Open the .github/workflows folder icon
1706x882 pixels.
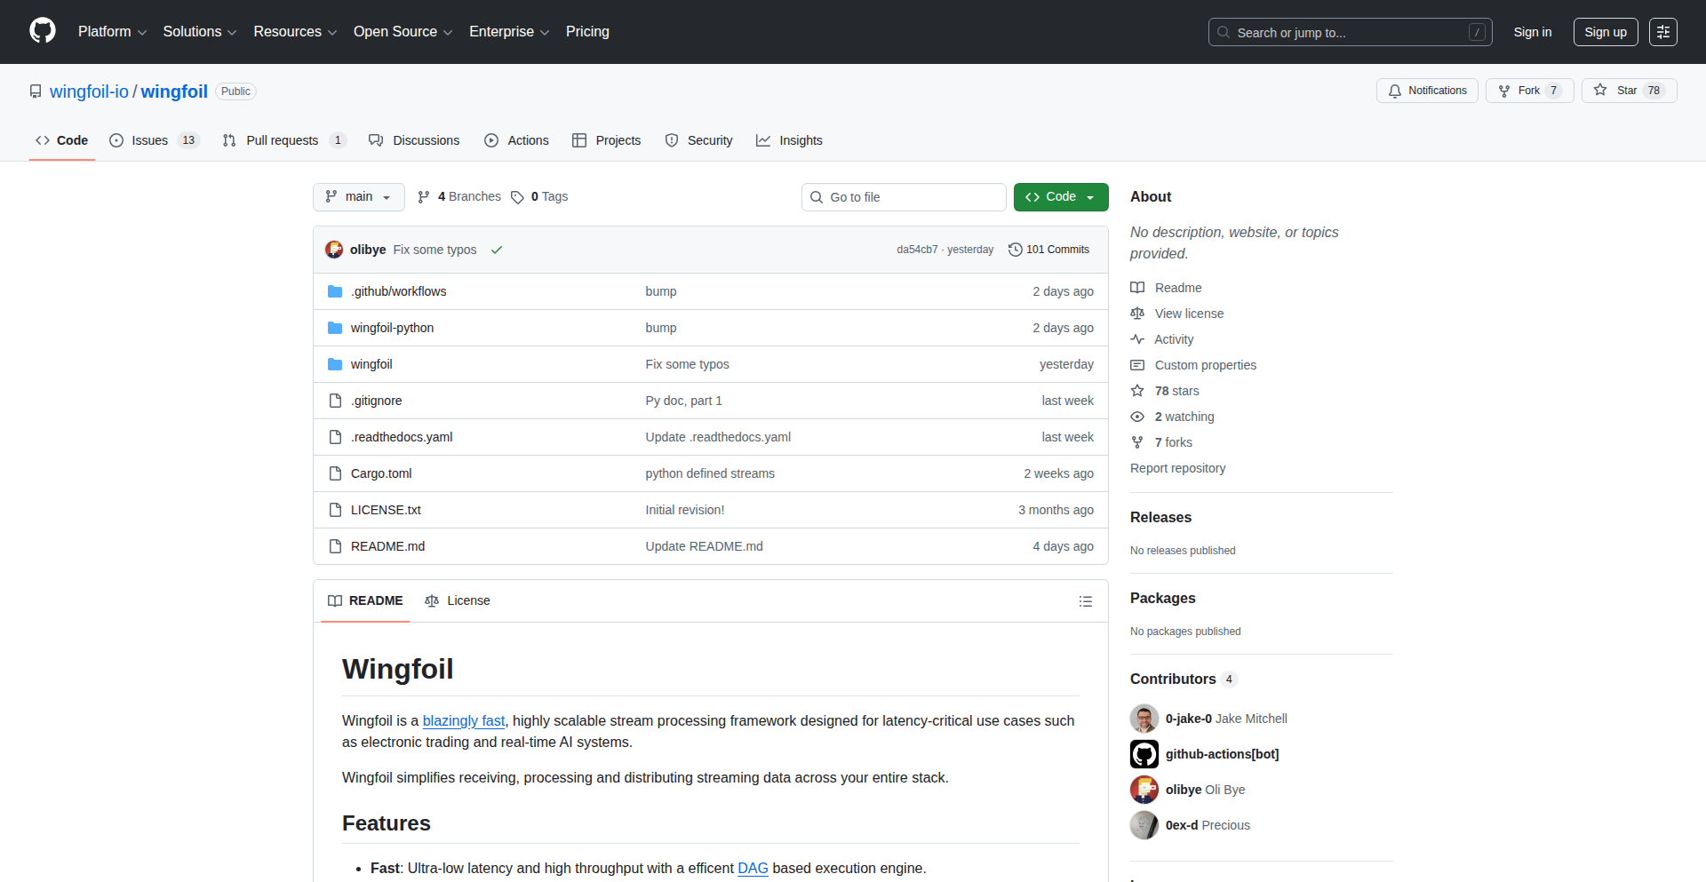335,290
